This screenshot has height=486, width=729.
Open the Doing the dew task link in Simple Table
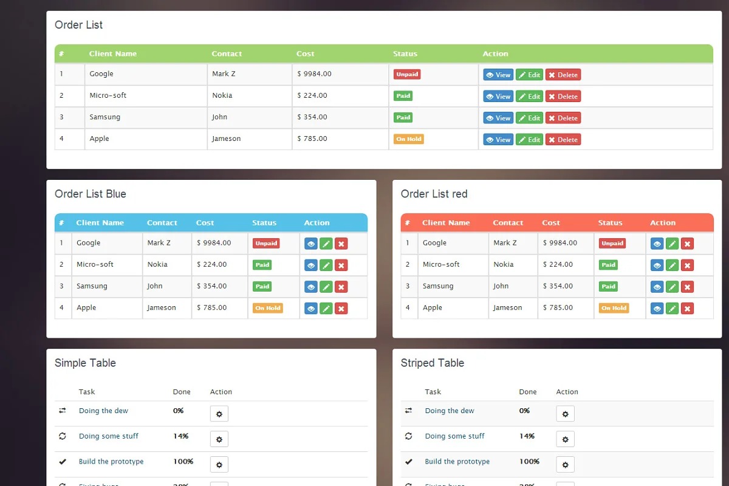[103, 411]
